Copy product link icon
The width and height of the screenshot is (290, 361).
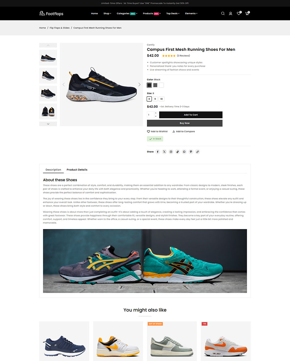click(x=197, y=152)
